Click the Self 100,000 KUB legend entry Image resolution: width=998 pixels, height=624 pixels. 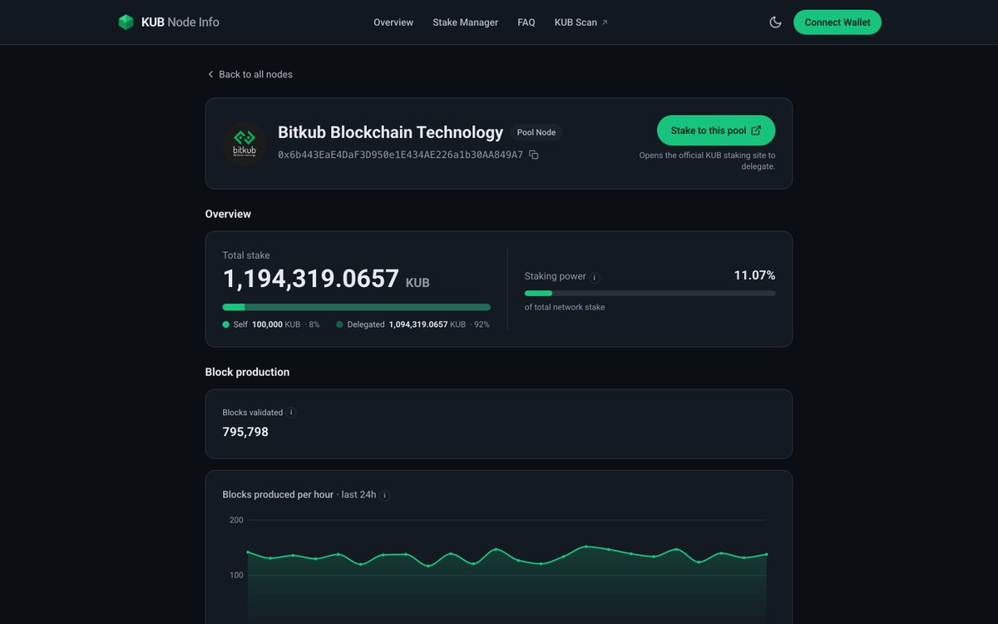click(x=271, y=324)
